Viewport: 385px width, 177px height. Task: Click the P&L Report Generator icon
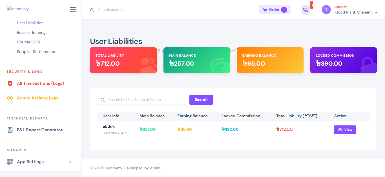[x=10, y=130]
